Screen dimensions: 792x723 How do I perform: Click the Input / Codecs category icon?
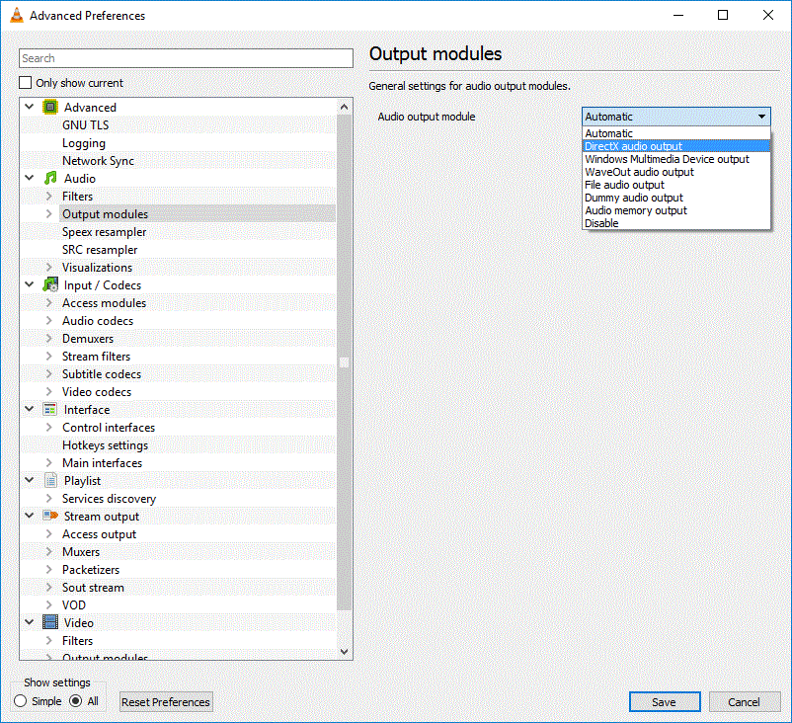click(50, 285)
